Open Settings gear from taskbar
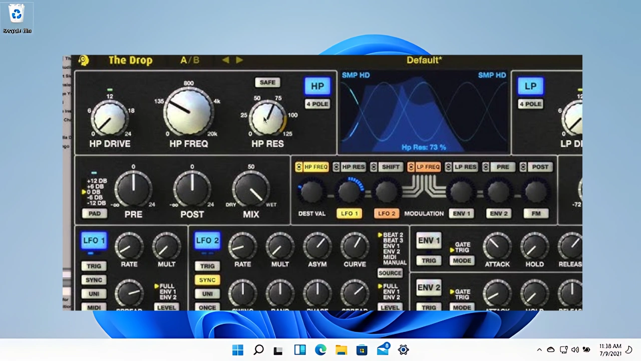The width and height of the screenshot is (641, 361). pos(403,350)
